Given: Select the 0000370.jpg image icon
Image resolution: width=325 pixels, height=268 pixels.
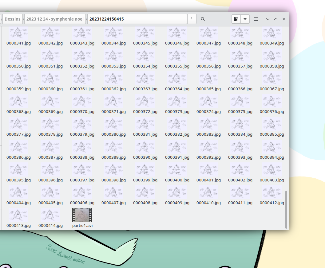Looking at the screenshot, I should point(82,101).
